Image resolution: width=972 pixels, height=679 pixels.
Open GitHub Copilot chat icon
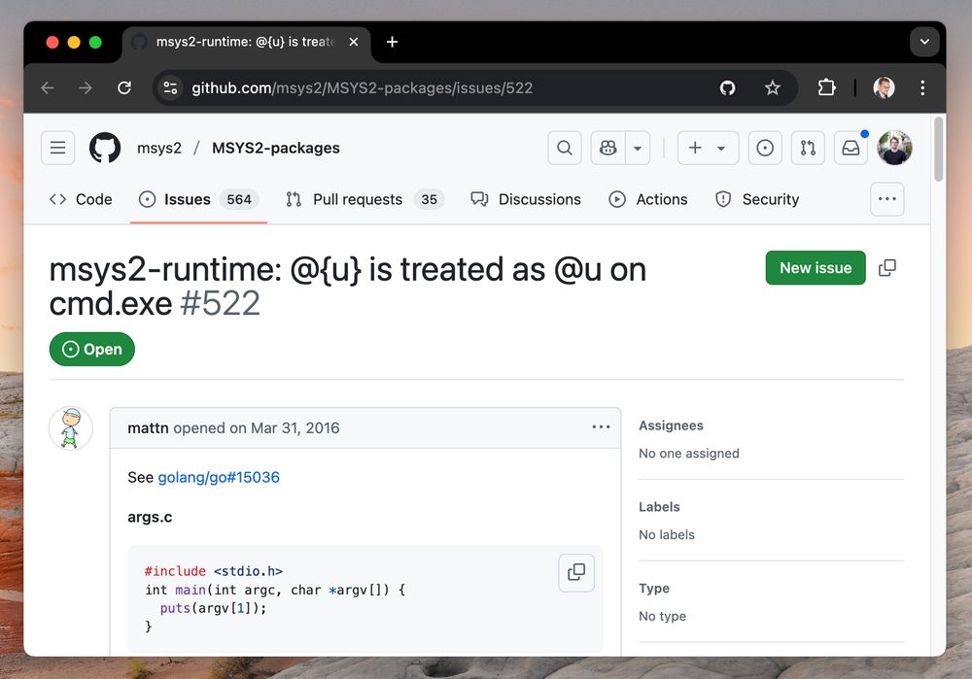tap(608, 148)
